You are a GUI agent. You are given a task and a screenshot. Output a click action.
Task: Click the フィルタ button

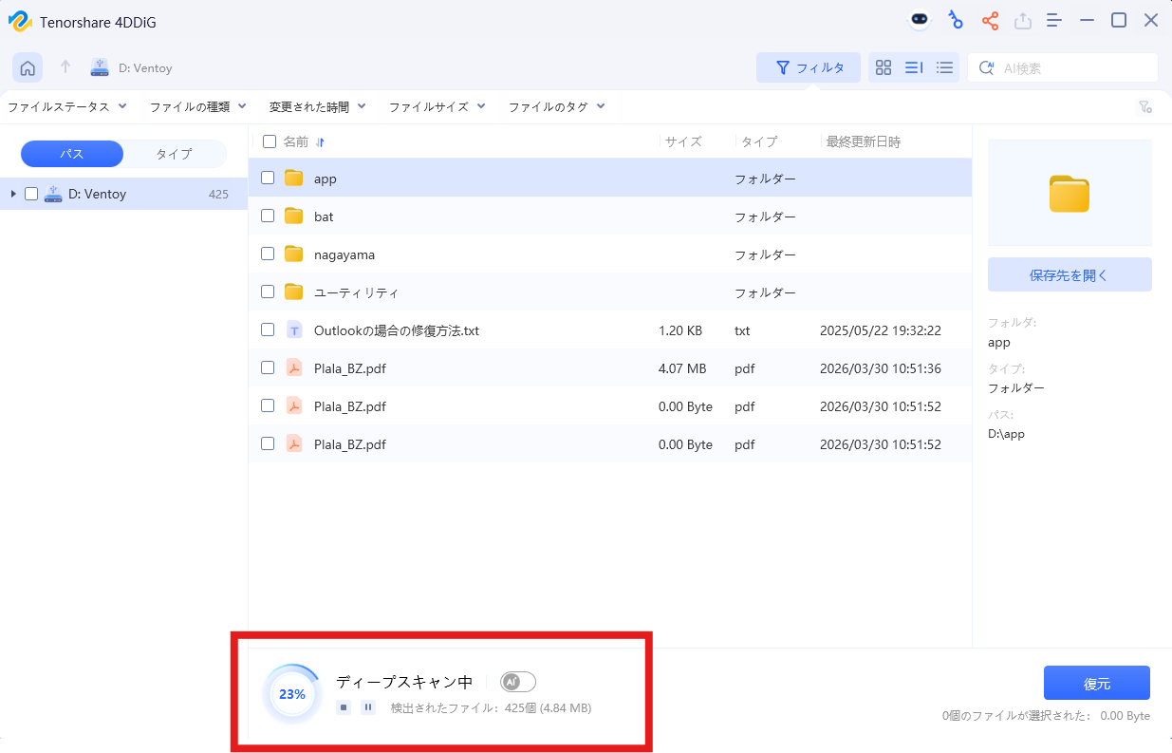click(809, 67)
